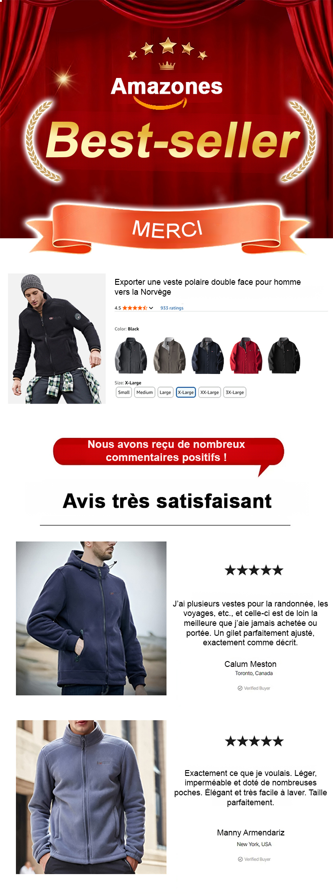Expand the 4.5 star rating chevron
The height and width of the screenshot is (894, 333).
[x=151, y=308]
